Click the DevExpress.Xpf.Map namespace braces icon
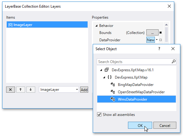 click(110, 77)
